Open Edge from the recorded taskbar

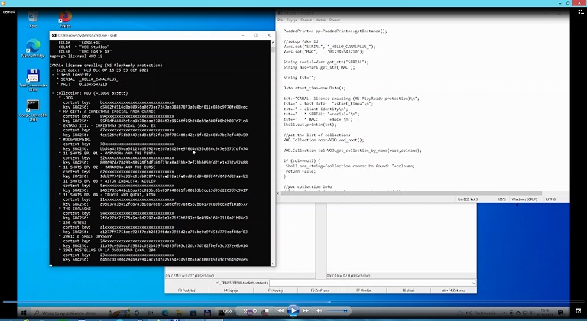click(165, 313)
